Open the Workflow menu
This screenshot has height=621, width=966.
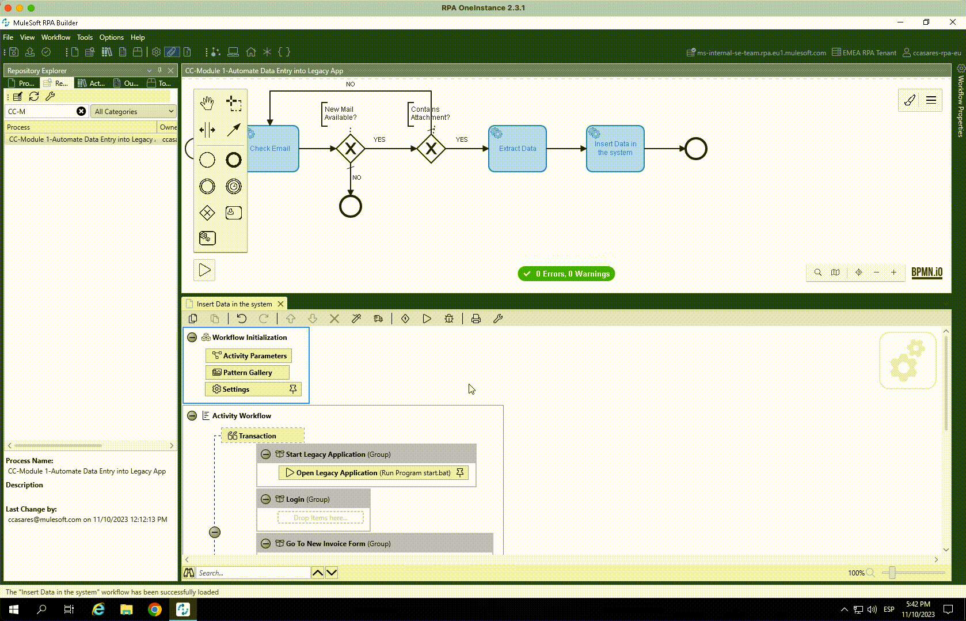click(55, 37)
